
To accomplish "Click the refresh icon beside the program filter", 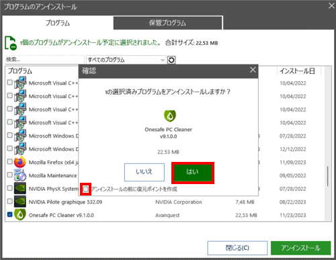I will [x=171, y=60].
